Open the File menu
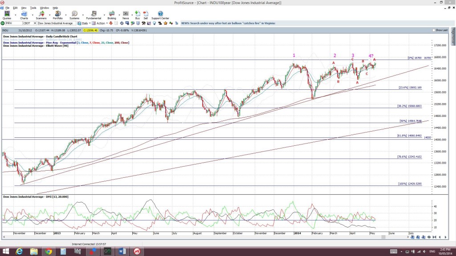The image size is (456, 256). (7, 8)
